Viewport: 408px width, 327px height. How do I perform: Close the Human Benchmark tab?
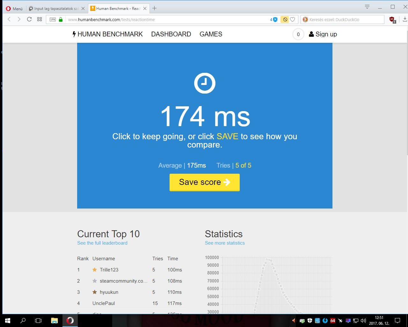click(x=145, y=9)
